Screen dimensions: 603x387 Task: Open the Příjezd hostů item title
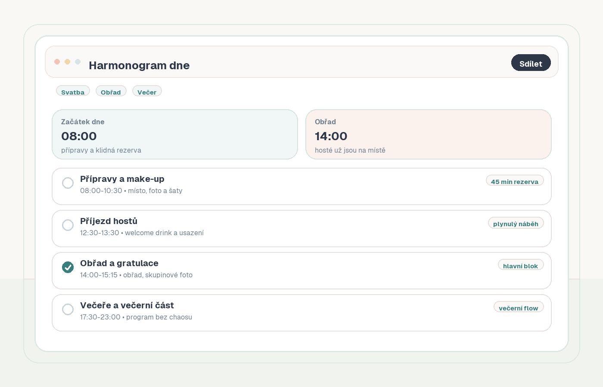click(x=109, y=221)
